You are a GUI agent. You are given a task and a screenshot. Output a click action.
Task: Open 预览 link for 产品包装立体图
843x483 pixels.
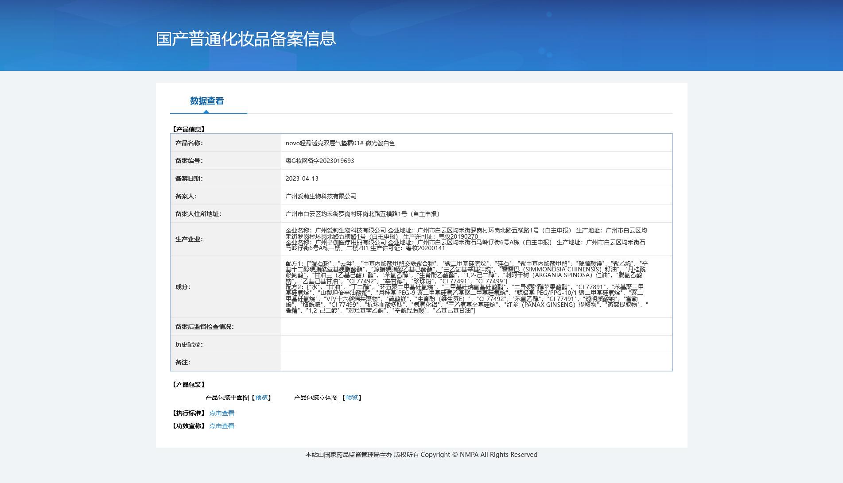point(352,398)
